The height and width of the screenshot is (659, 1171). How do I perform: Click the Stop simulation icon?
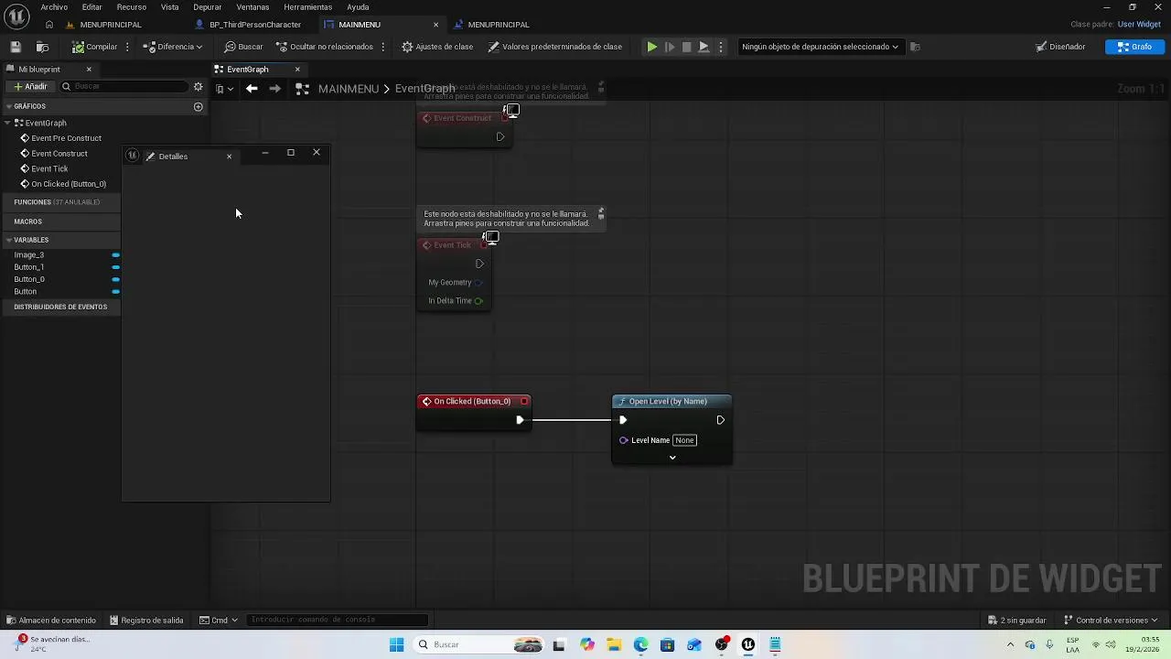(686, 47)
